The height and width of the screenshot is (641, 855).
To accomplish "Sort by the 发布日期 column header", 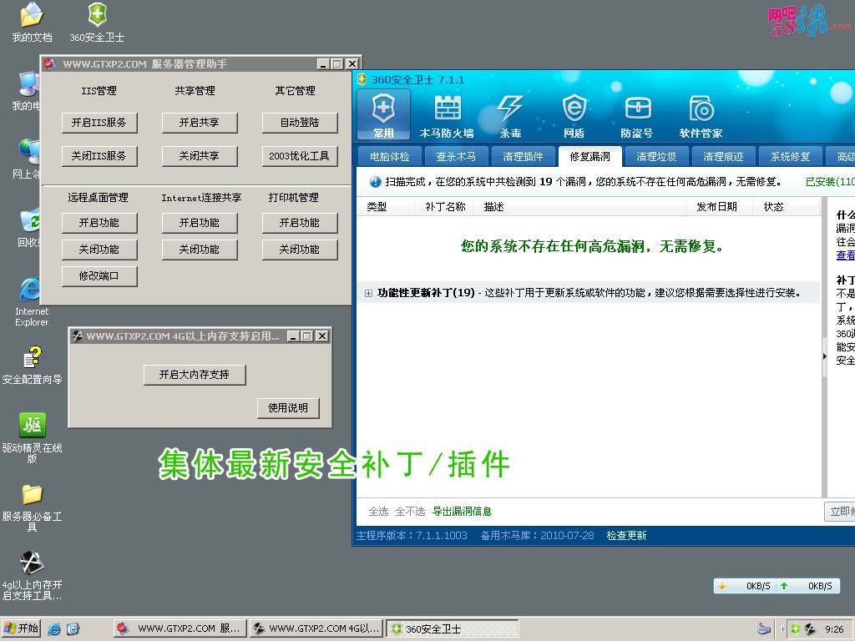I will pos(717,207).
